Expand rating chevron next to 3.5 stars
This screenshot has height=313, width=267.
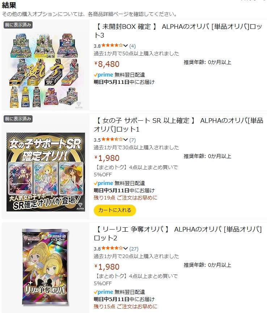click(126, 140)
